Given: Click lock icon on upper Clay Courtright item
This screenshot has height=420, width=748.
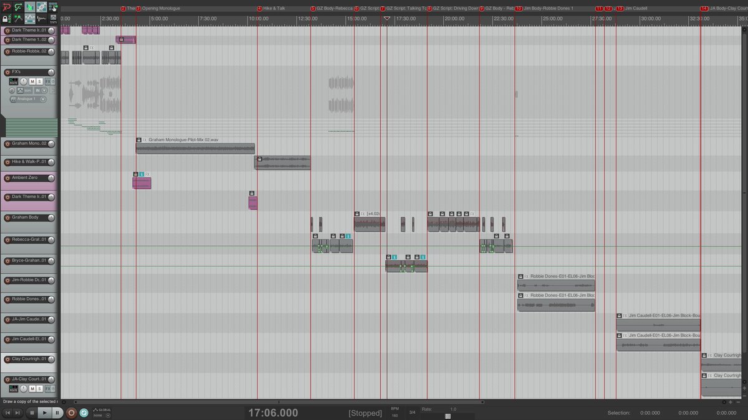Looking at the screenshot, I should click(x=704, y=356).
